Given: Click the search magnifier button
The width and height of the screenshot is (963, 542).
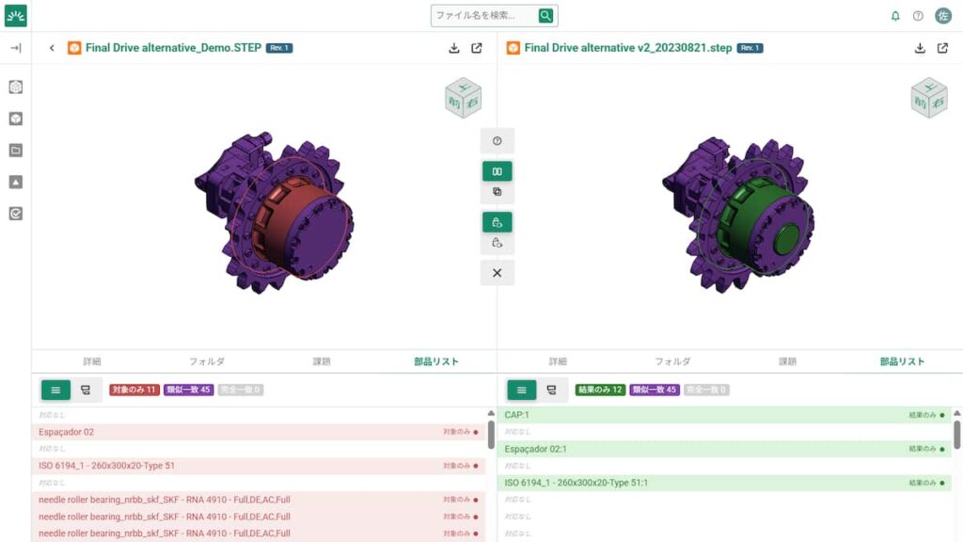Looking at the screenshot, I should (545, 15).
